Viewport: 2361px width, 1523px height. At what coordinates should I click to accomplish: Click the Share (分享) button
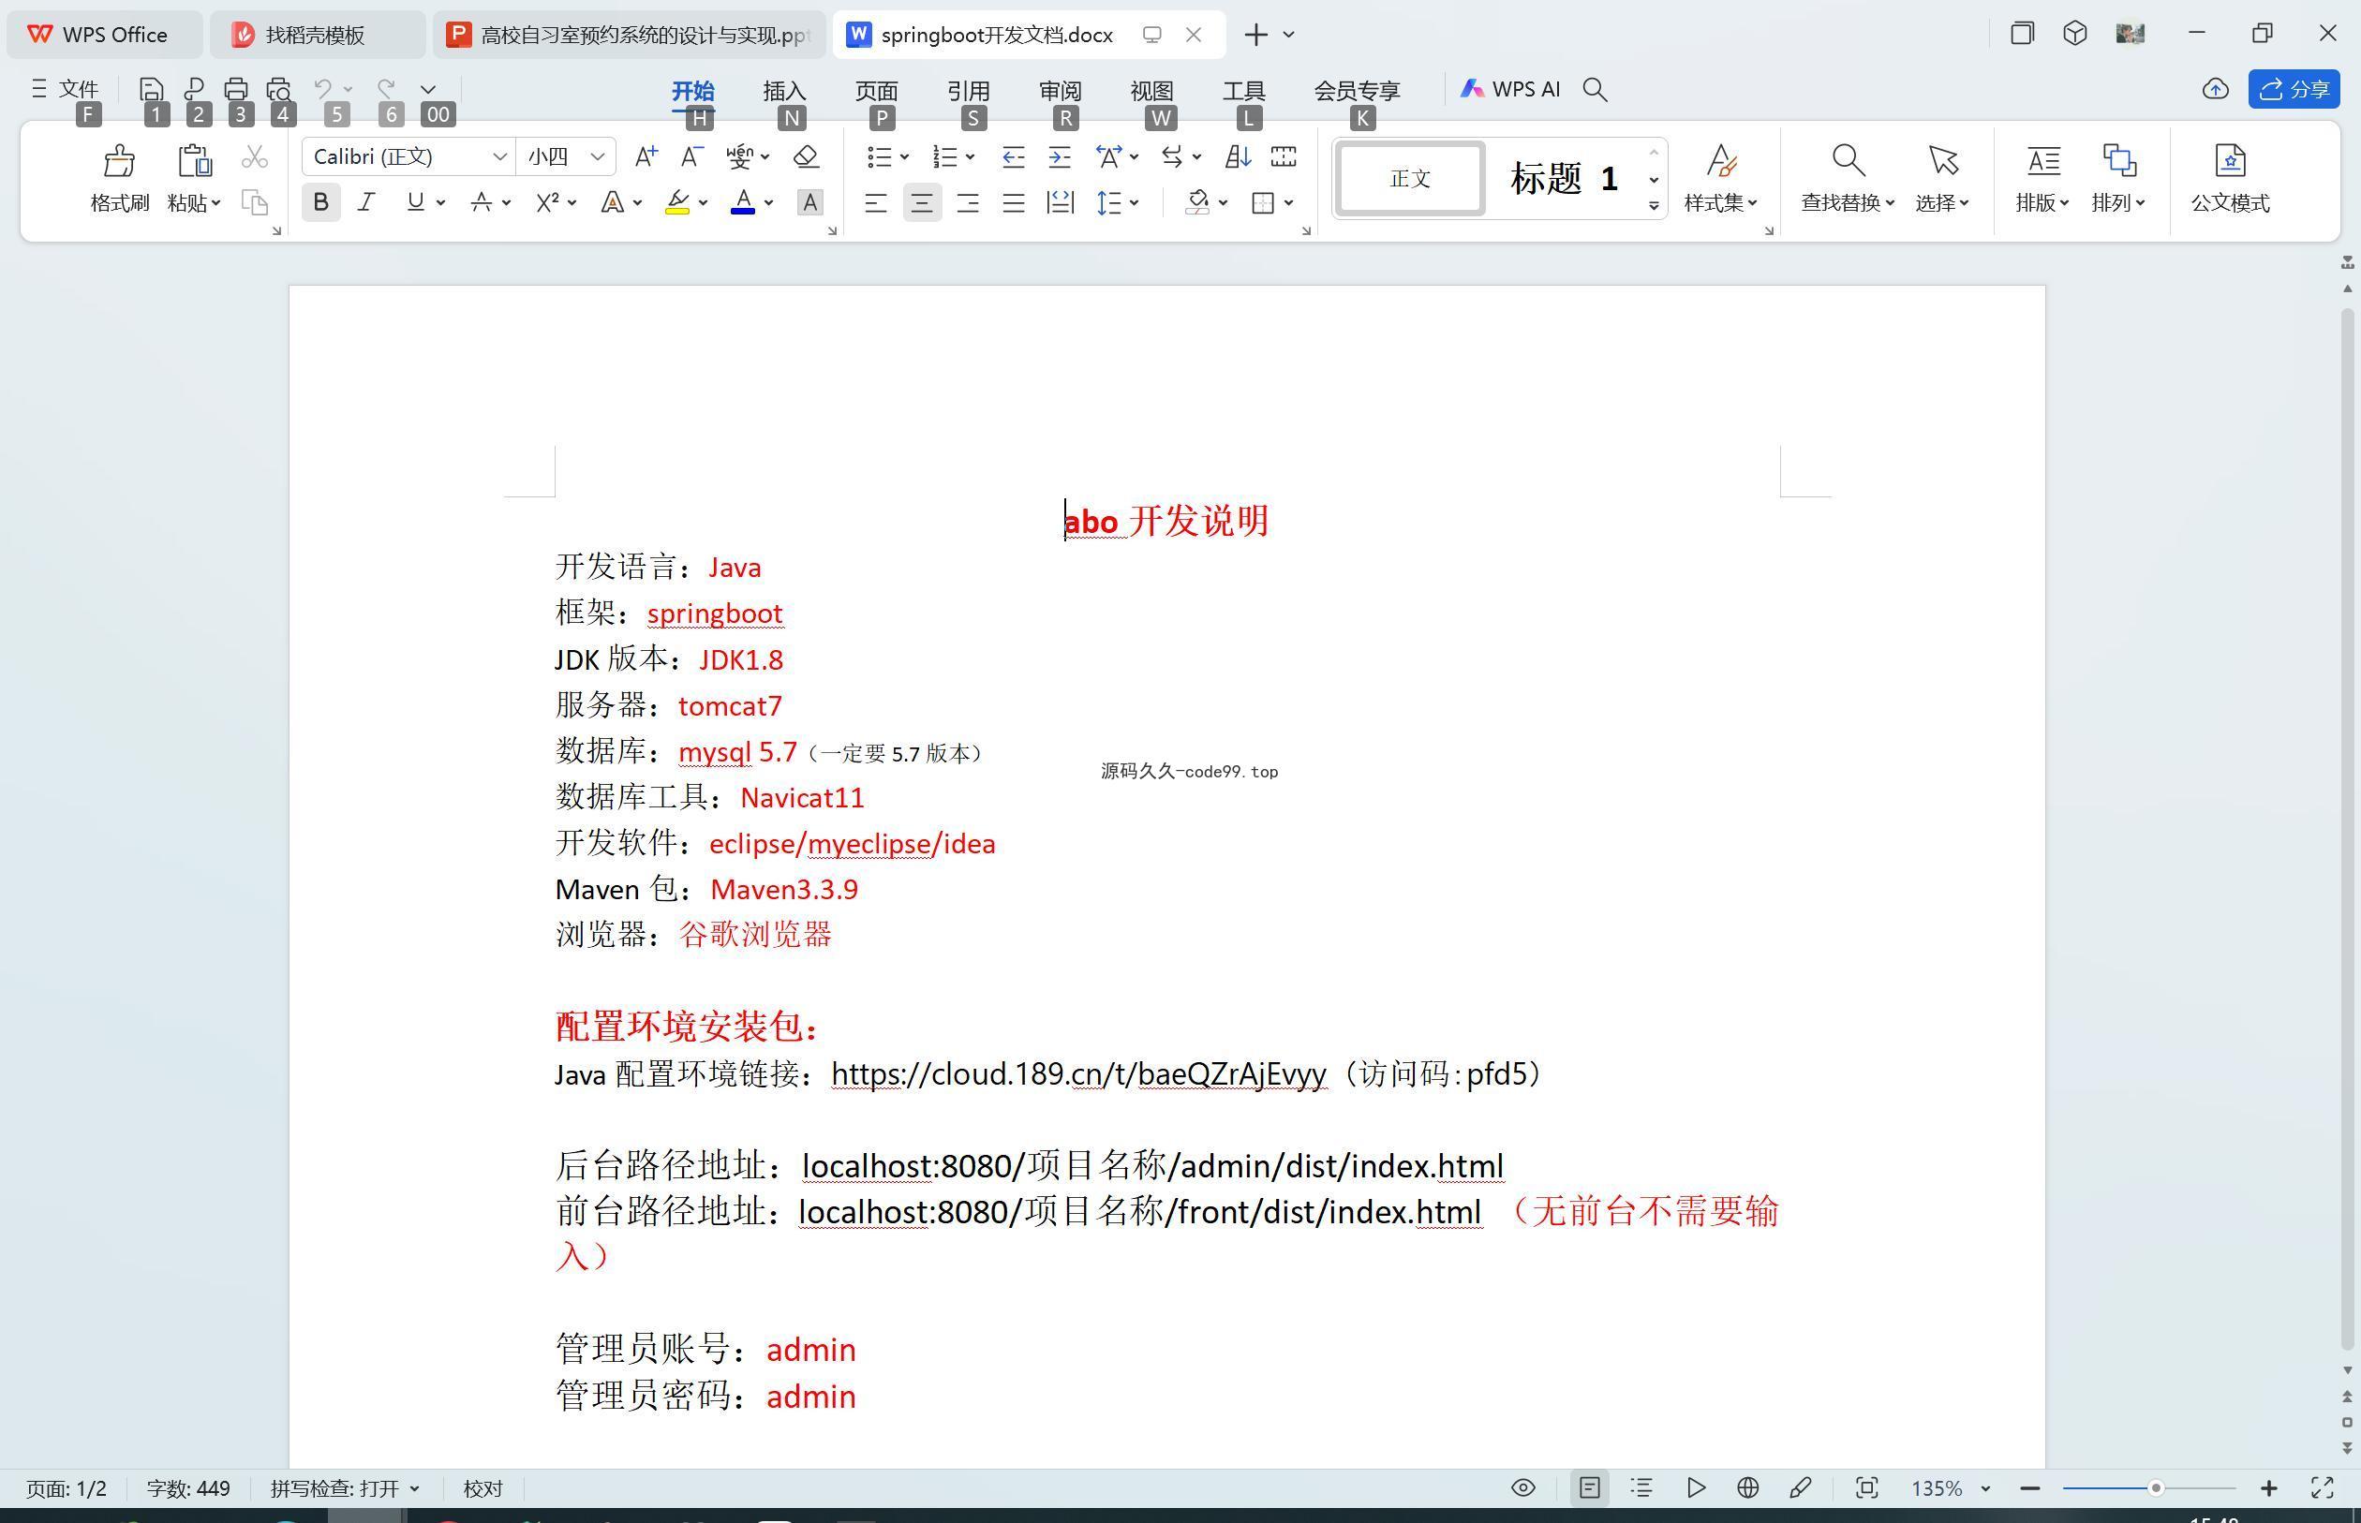click(x=2294, y=89)
